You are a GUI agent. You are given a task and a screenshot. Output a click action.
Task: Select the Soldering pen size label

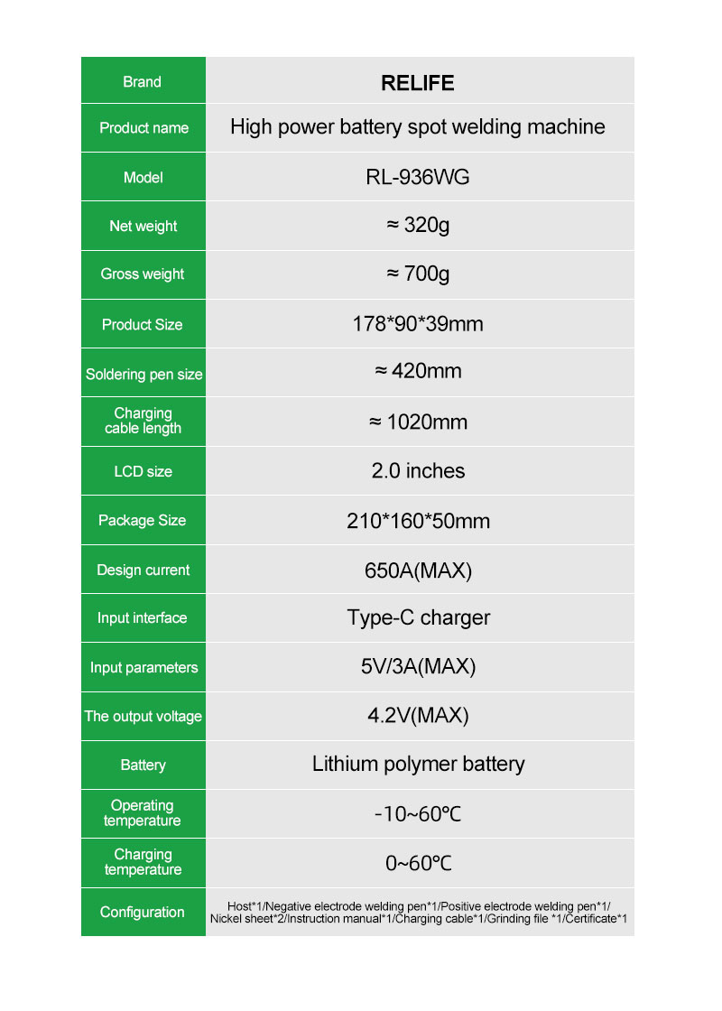143,374
